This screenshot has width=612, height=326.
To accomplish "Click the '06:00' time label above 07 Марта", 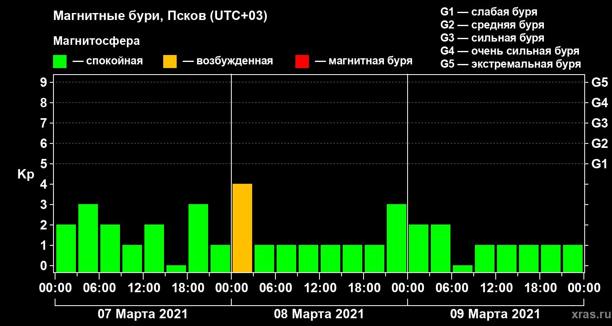I will [99, 288].
